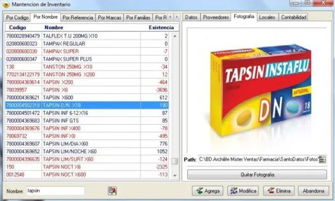Click the Tapsin Instaflu product photo
Image resolution: width=335 pixels, height=201 pixels.
[x=260, y=90]
